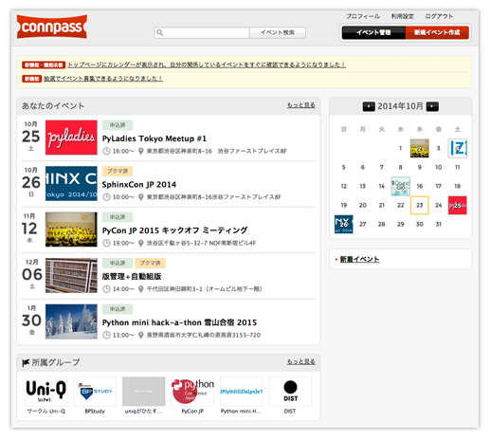
Task: Click the 版管理+自動組版 event thumbnail
Action: [x=71, y=275]
